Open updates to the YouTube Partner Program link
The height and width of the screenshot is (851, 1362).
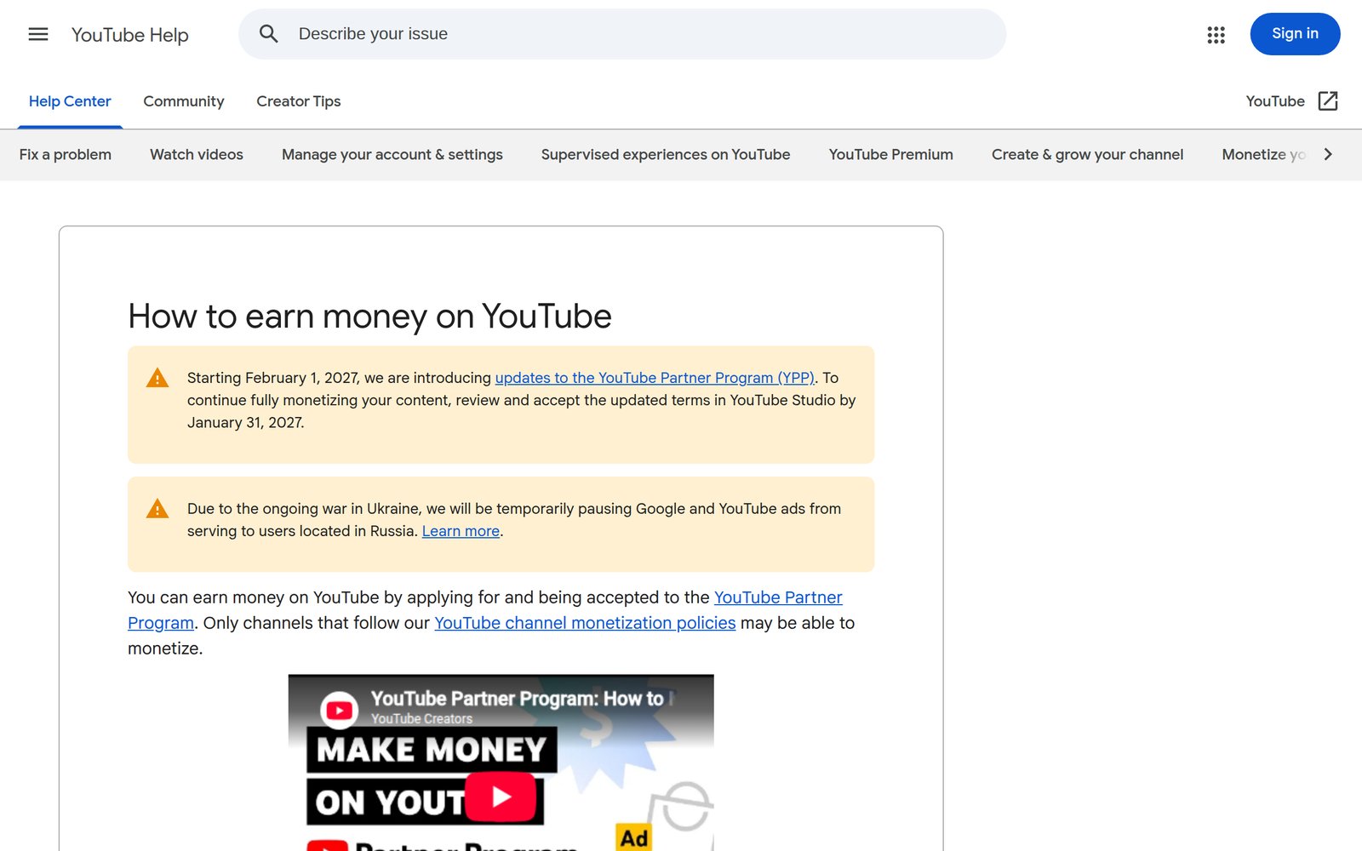coord(655,378)
